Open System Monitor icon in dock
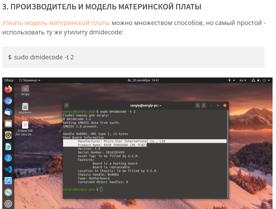 tap(8, 181)
